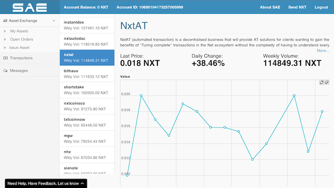Expand description via More... link

[x=323, y=51]
